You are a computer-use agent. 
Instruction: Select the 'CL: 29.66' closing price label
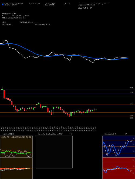click(x=50, y=5)
